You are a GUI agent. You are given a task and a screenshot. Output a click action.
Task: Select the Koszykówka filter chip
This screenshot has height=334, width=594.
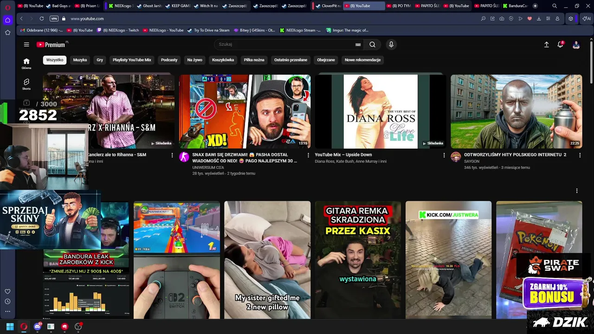(x=223, y=60)
